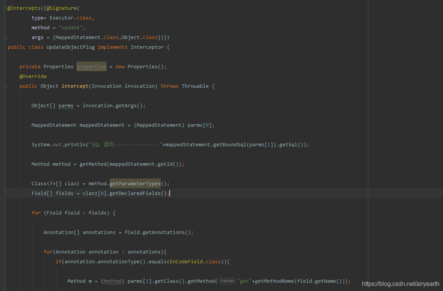443x291 pixels.
Task: Click the clazz variable declaration
Action: [72, 183]
